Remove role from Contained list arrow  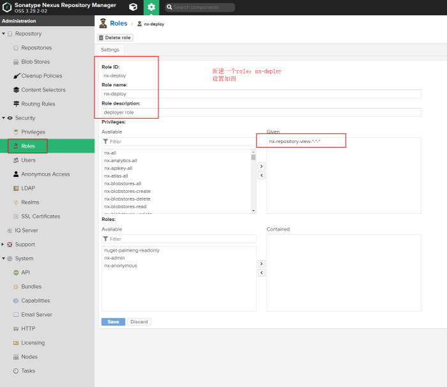click(x=261, y=273)
